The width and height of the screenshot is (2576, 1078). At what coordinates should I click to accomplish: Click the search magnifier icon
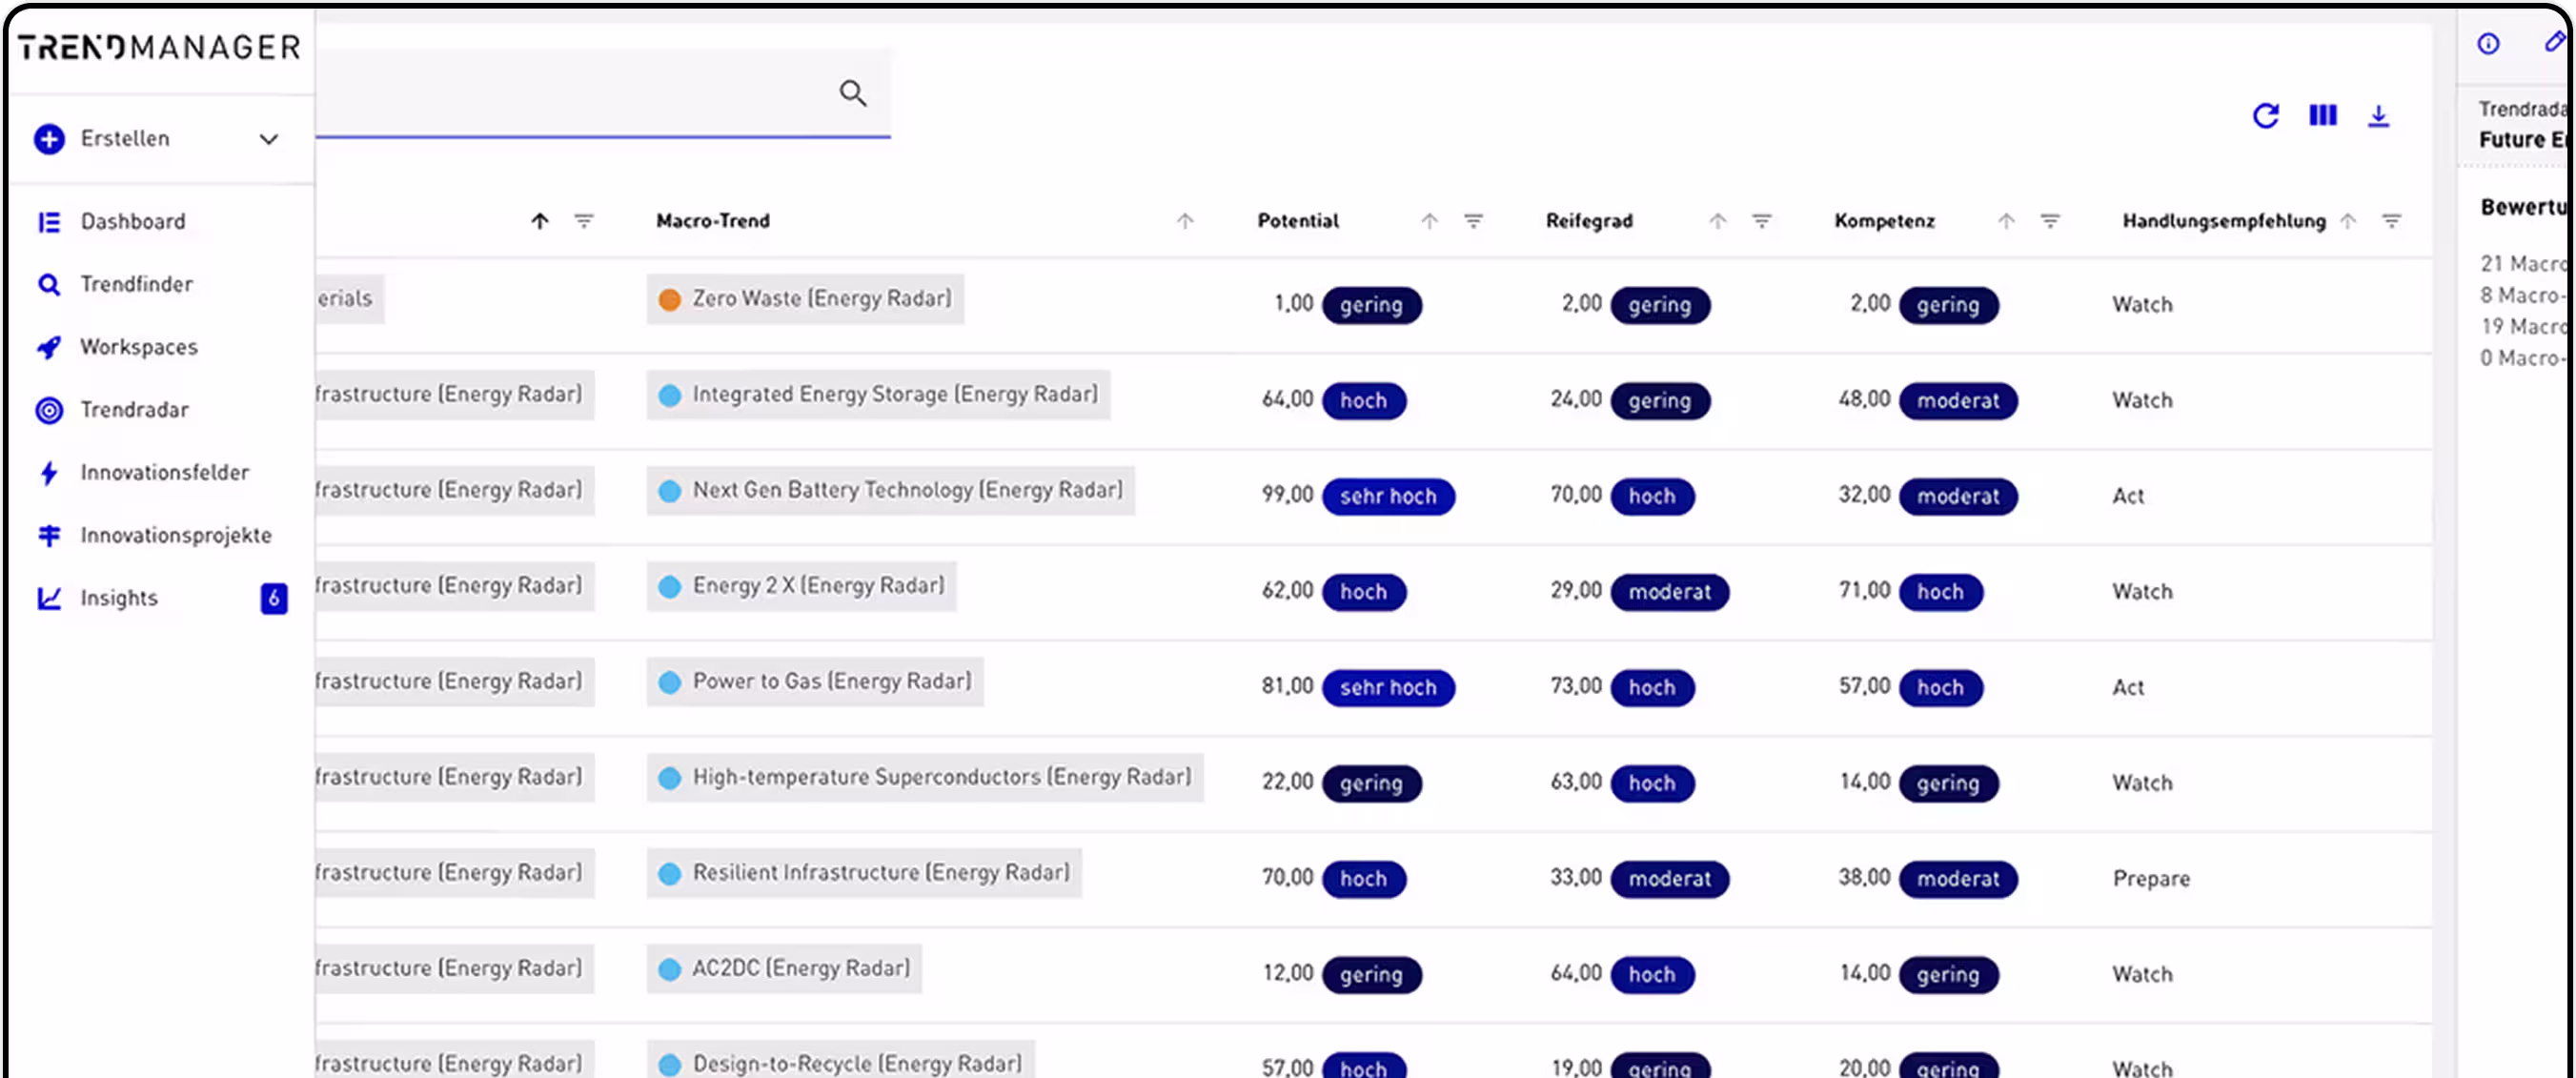tap(852, 93)
